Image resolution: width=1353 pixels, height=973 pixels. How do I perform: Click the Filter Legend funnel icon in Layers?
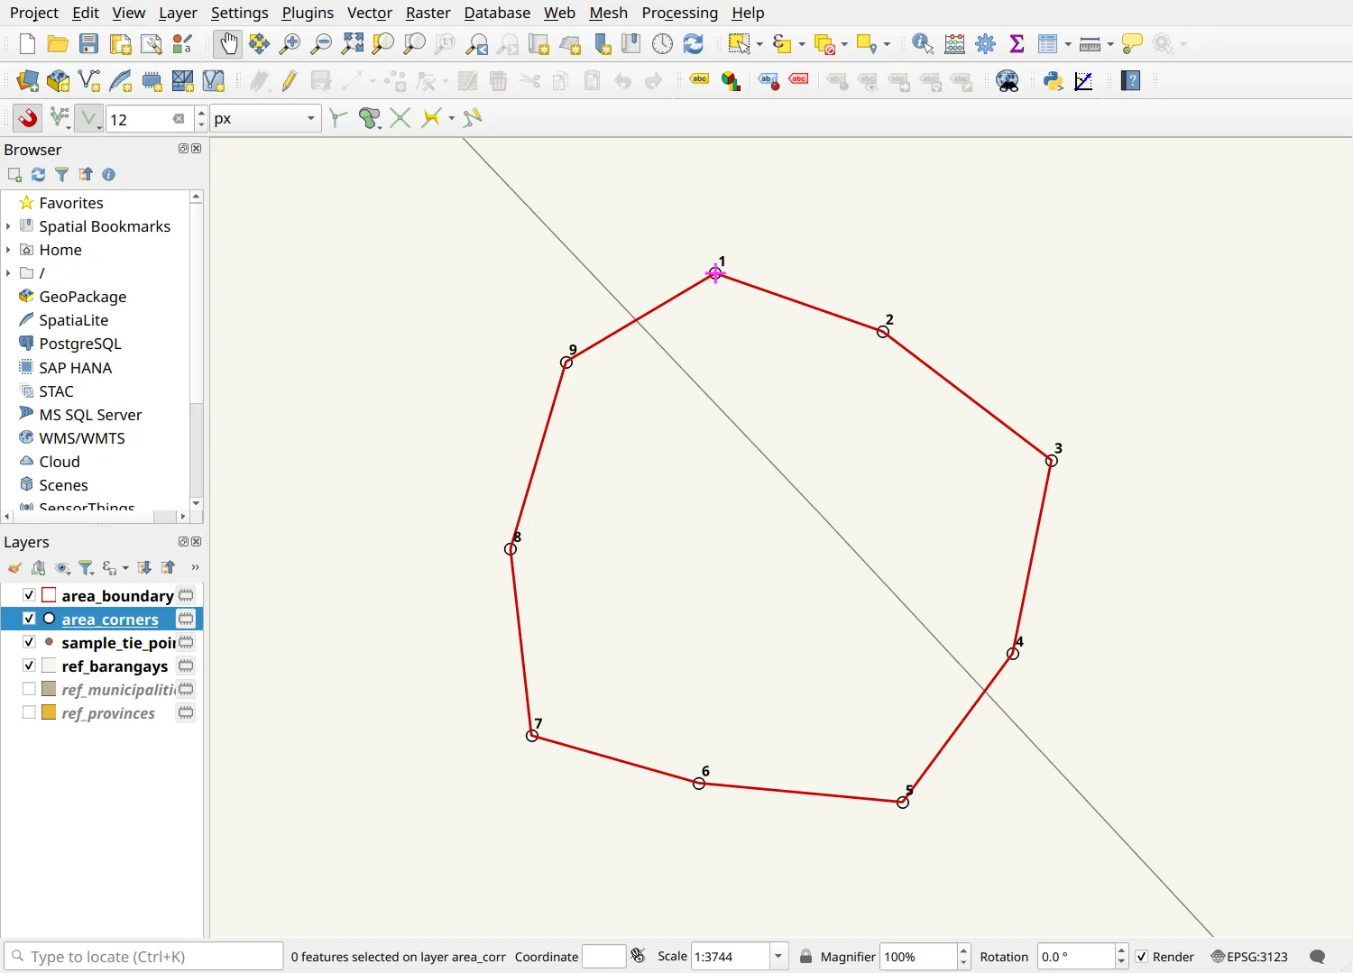(x=86, y=567)
